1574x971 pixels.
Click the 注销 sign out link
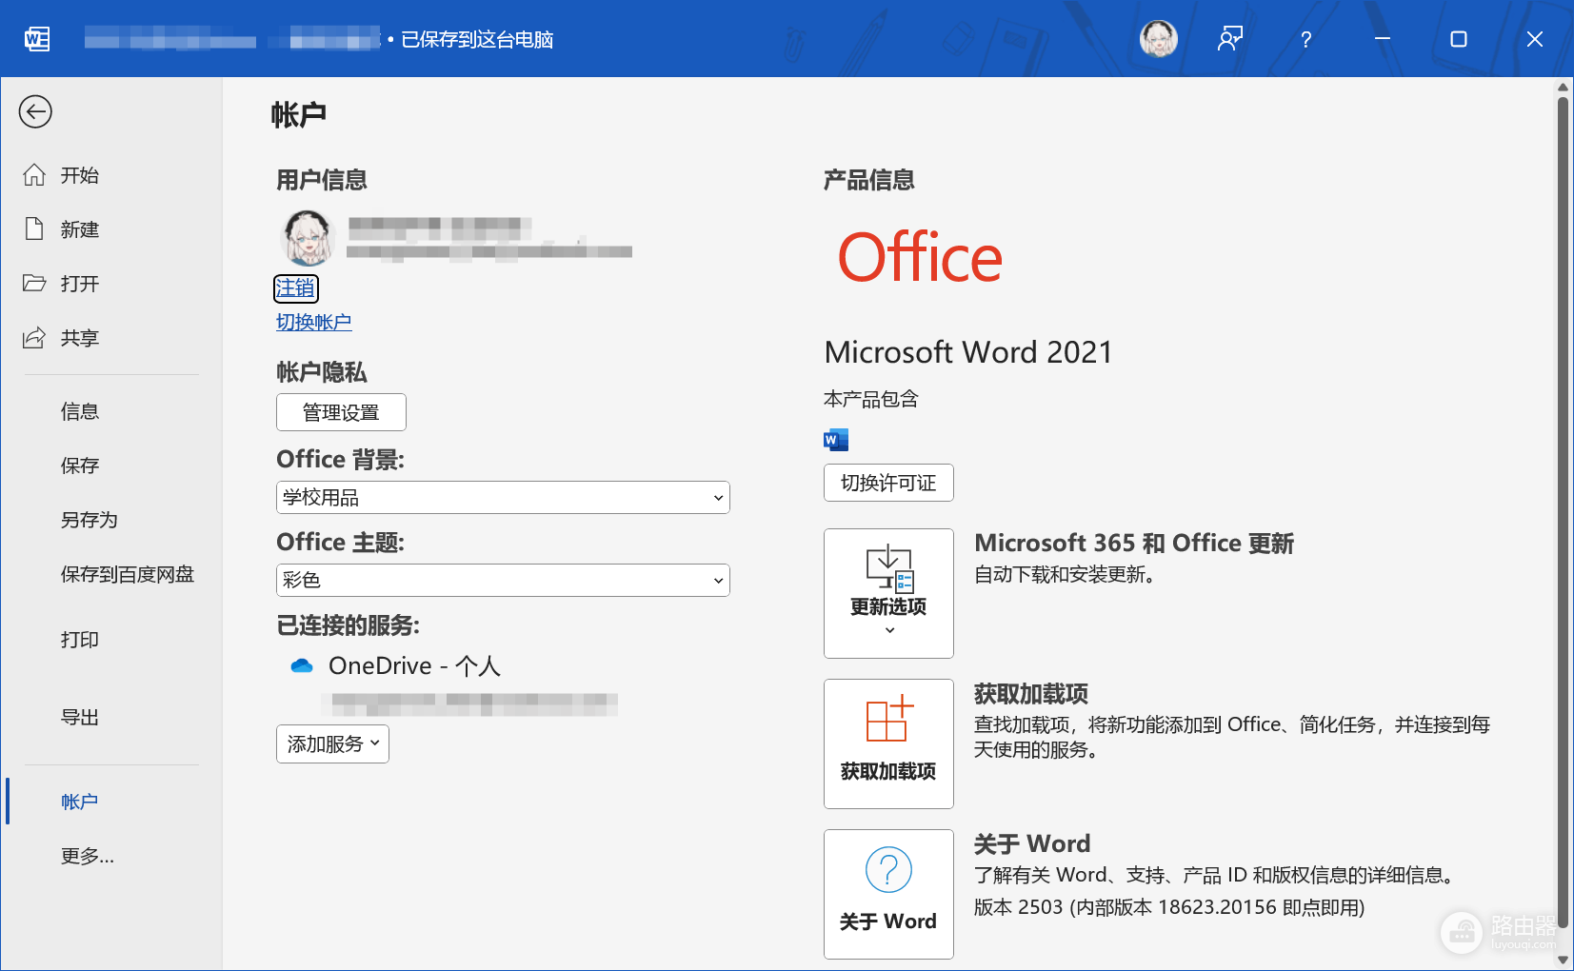(295, 288)
